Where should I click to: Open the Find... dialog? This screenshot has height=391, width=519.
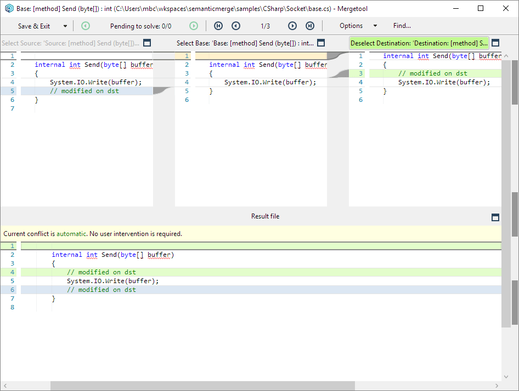pos(402,26)
